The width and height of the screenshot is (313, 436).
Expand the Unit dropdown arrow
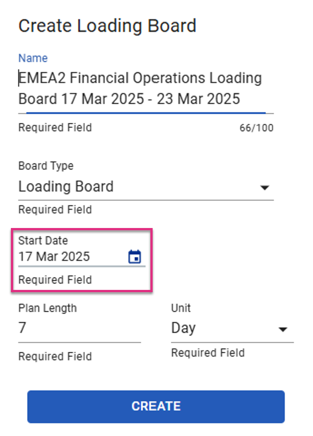[x=283, y=330]
